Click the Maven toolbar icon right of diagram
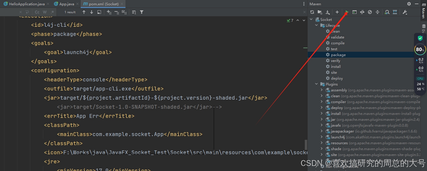The height and width of the screenshot is (171, 427). [x=395, y=12]
